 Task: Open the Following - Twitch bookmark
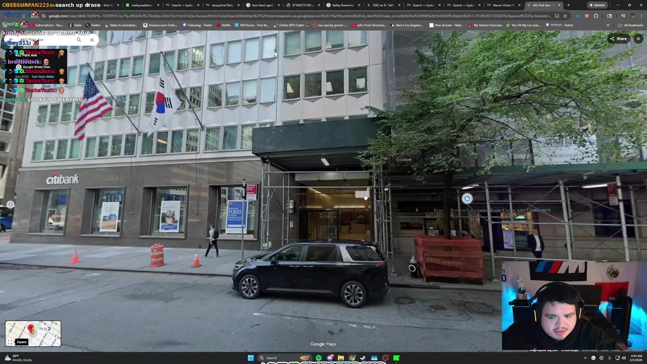coord(198,25)
